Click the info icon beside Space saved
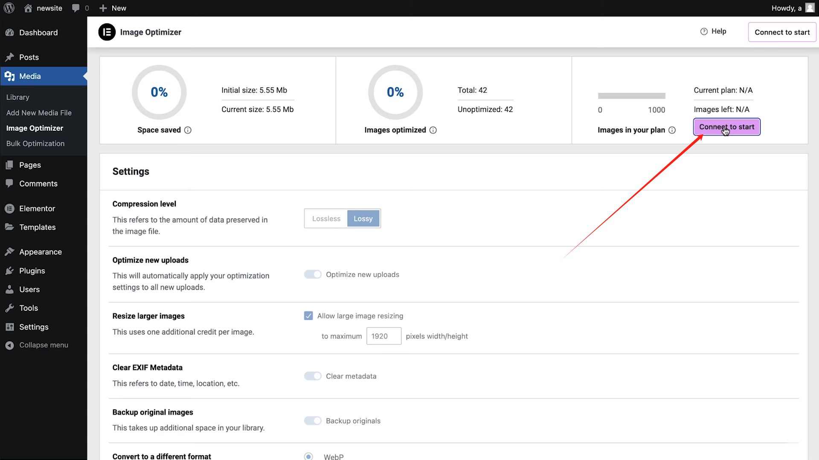 [x=188, y=130]
